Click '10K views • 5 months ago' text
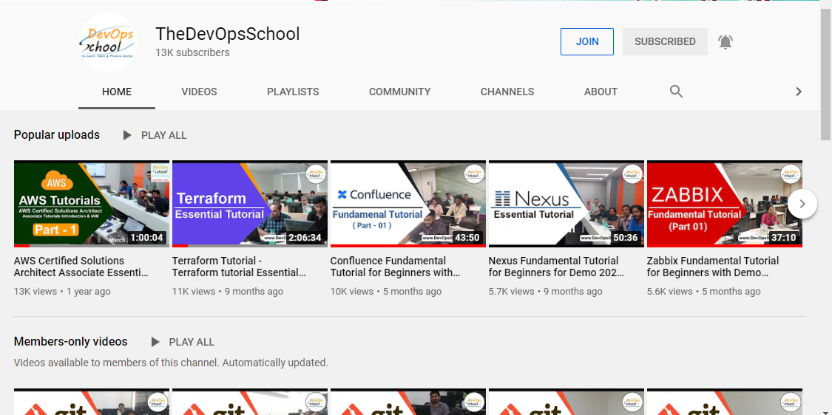The height and width of the screenshot is (415, 832). [x=386, y=292]
